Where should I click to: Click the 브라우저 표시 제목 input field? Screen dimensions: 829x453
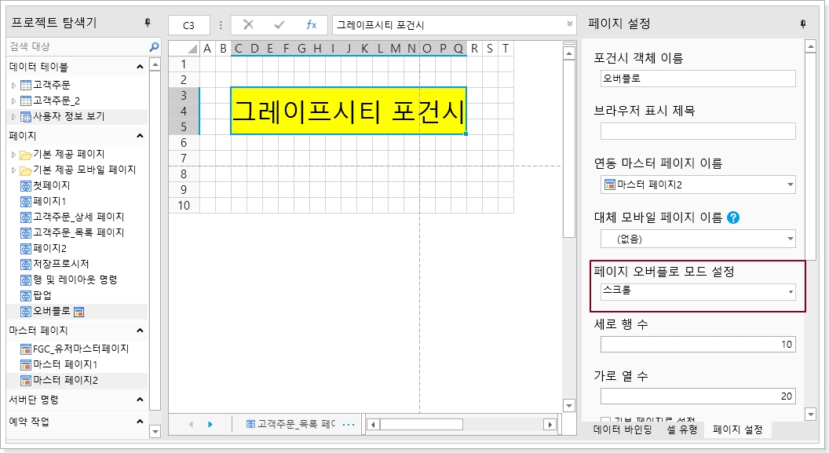697,131
